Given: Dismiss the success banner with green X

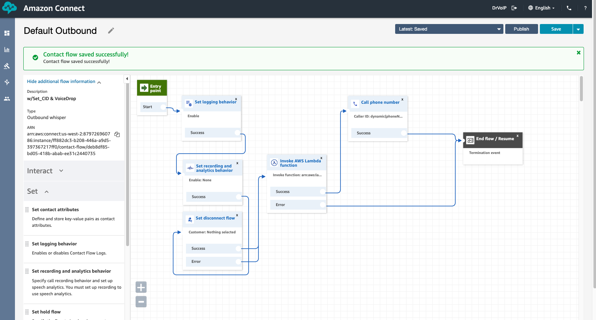Looking at the screenshot, I should click(579, 53).
